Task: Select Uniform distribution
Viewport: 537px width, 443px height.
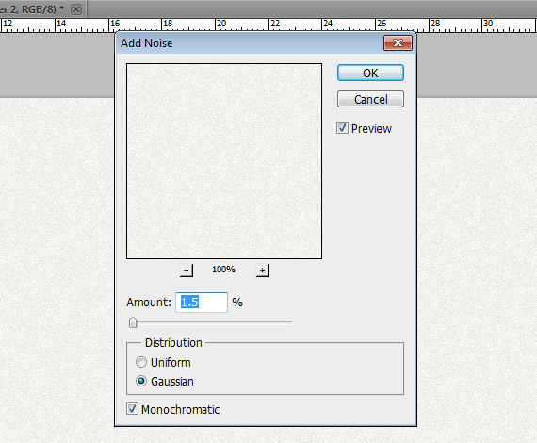Action: pos(141,362)
